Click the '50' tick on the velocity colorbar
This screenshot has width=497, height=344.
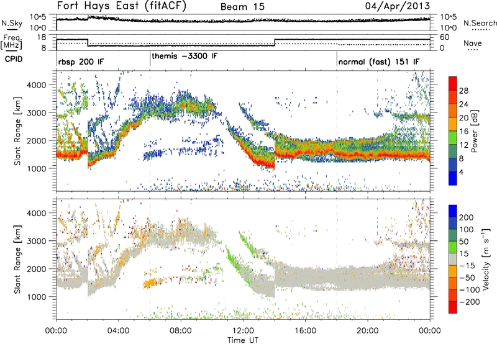(464, 242)
